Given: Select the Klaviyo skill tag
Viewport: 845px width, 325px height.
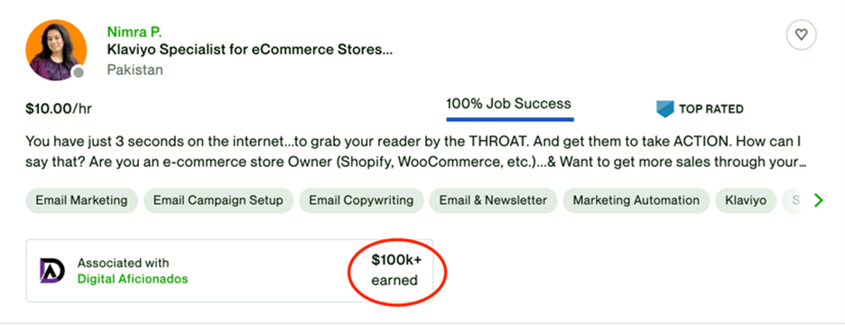Looking at the screenshot, I should 746,200.
